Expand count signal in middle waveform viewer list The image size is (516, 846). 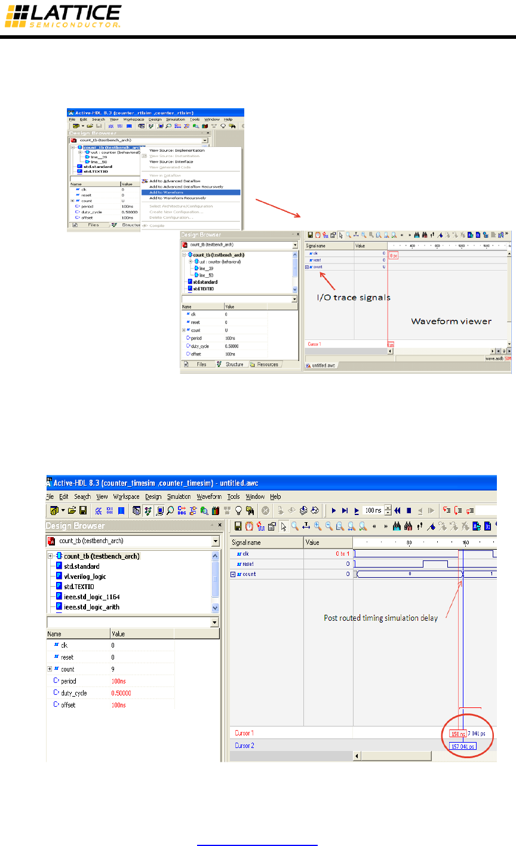pos(306,267)
